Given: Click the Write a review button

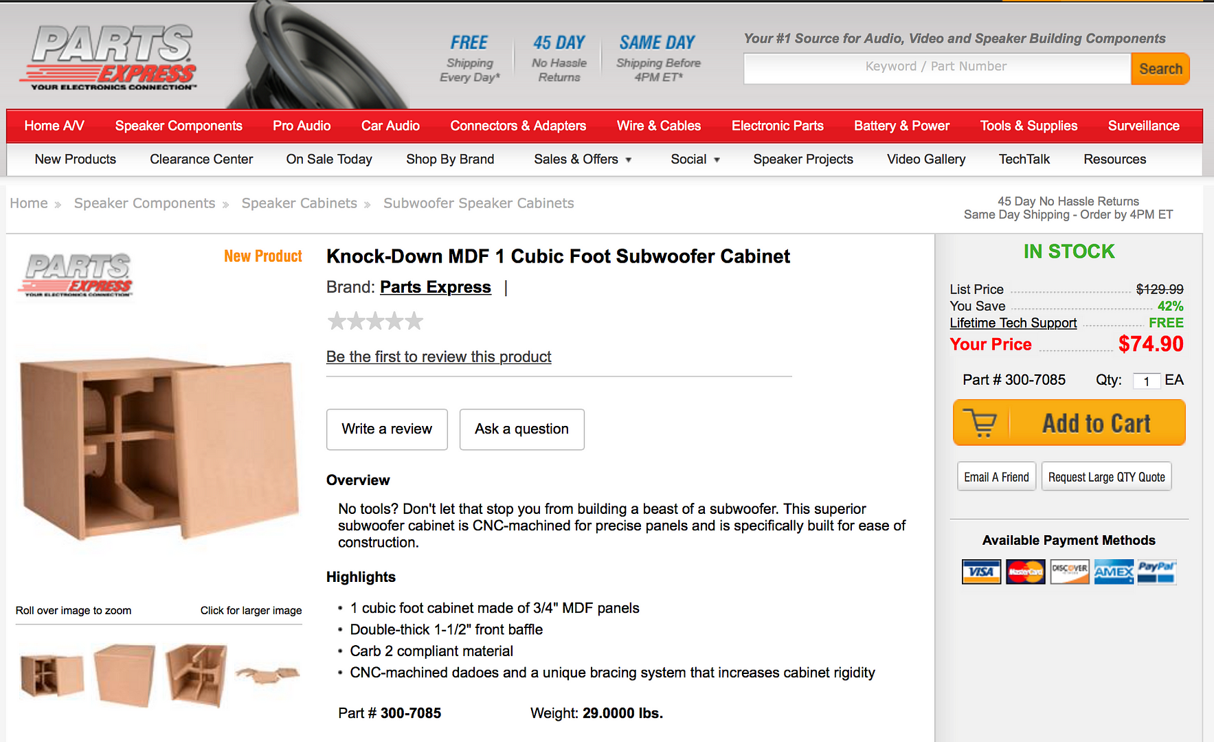Looking at the screenshot, I should point(387,429).
